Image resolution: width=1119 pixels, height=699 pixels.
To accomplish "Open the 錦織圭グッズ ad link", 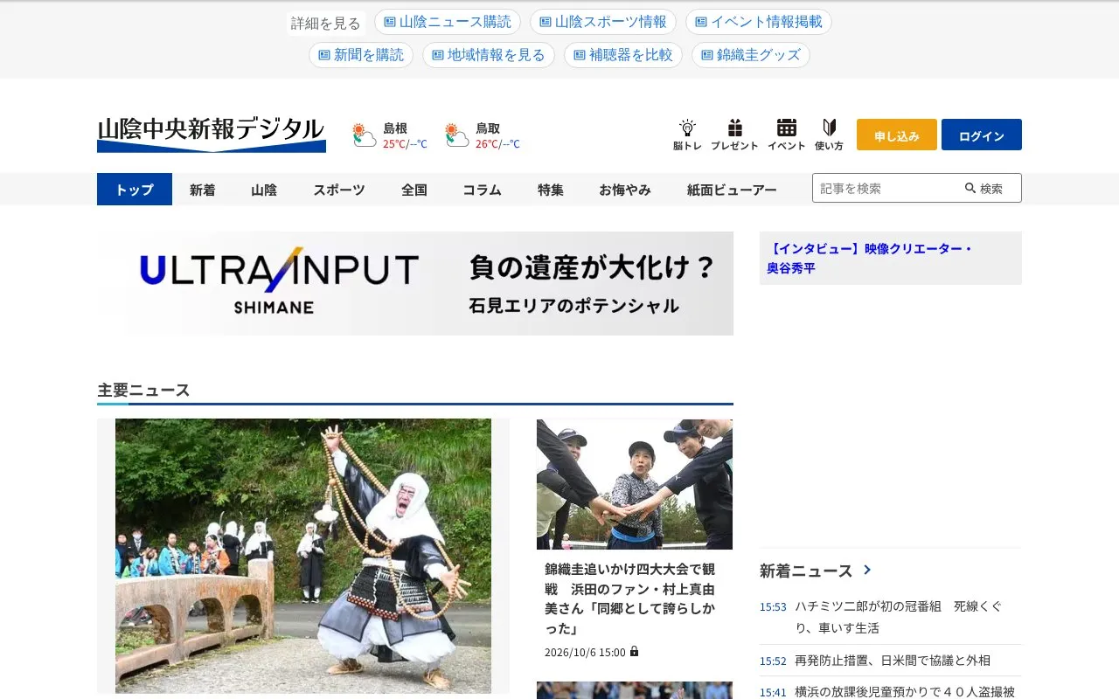I will click(751, 55).
